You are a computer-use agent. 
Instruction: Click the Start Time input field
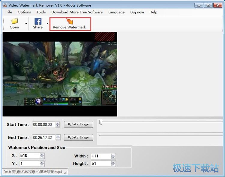click(x=44, y=124)
